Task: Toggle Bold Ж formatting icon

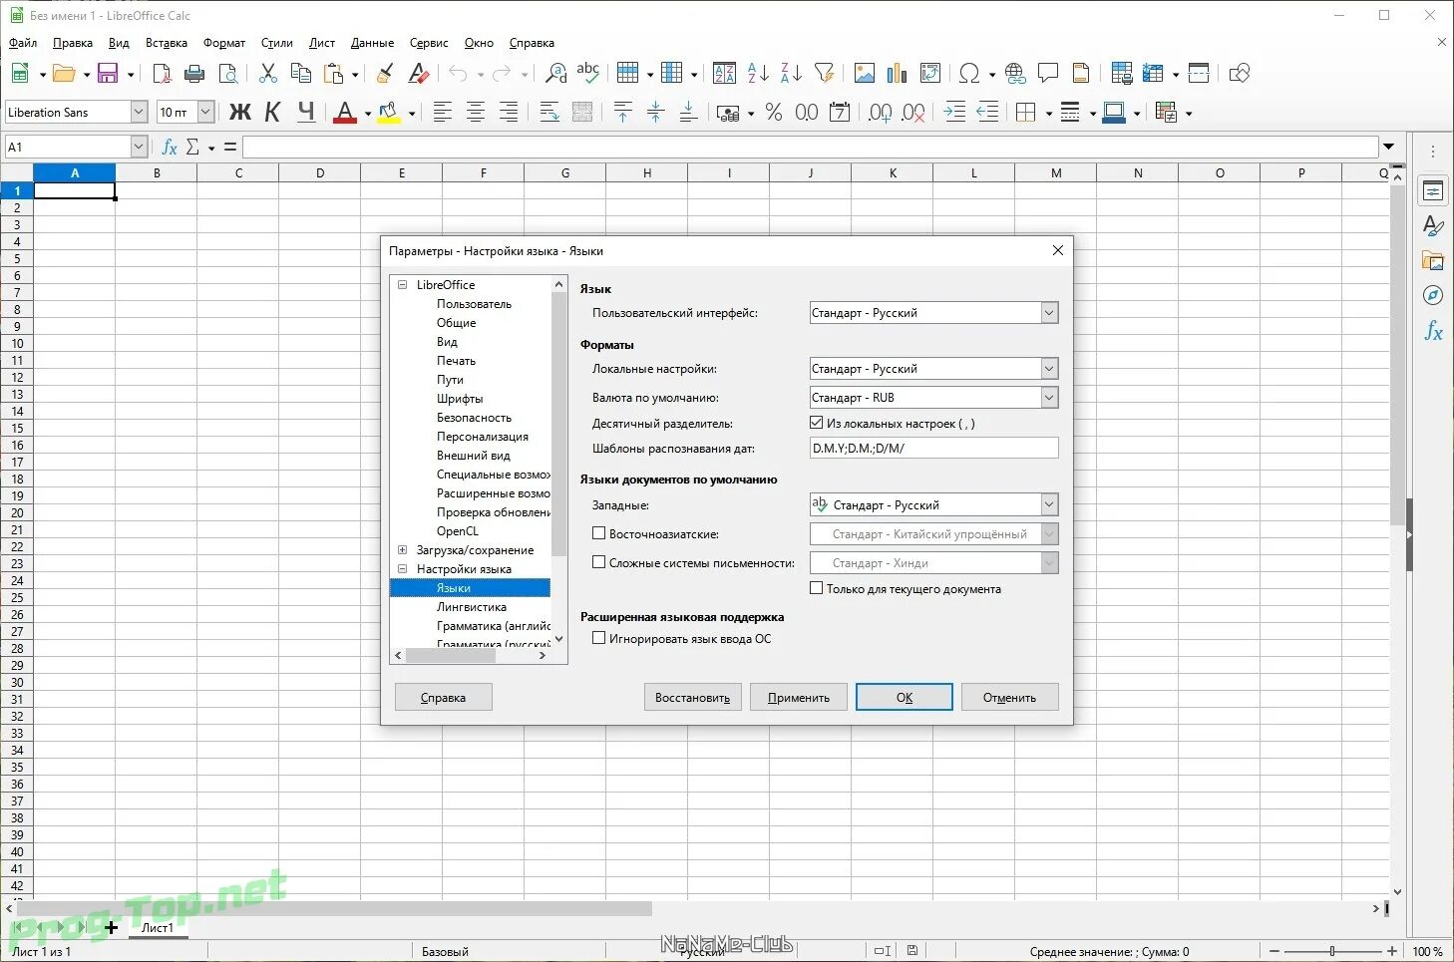Action: (240, 113)
